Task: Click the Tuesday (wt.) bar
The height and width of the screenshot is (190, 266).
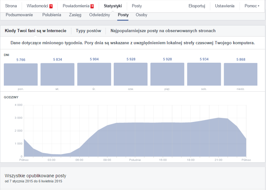Action: click(57, 74)
